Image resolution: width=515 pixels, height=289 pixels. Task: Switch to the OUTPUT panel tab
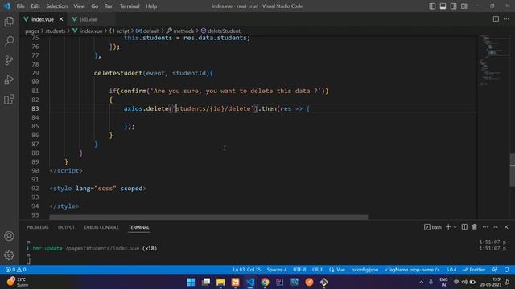(66, 227)
